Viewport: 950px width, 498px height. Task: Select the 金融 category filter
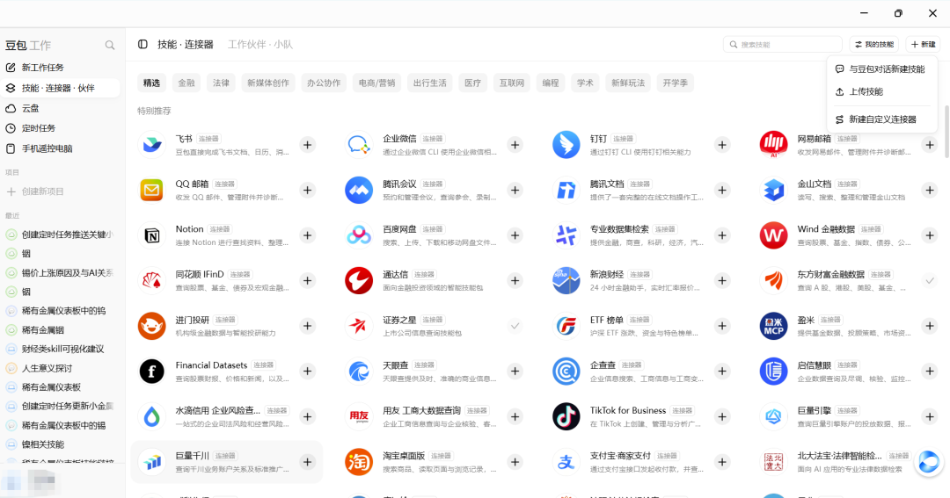pyautogui.click(x=186, y=83)
